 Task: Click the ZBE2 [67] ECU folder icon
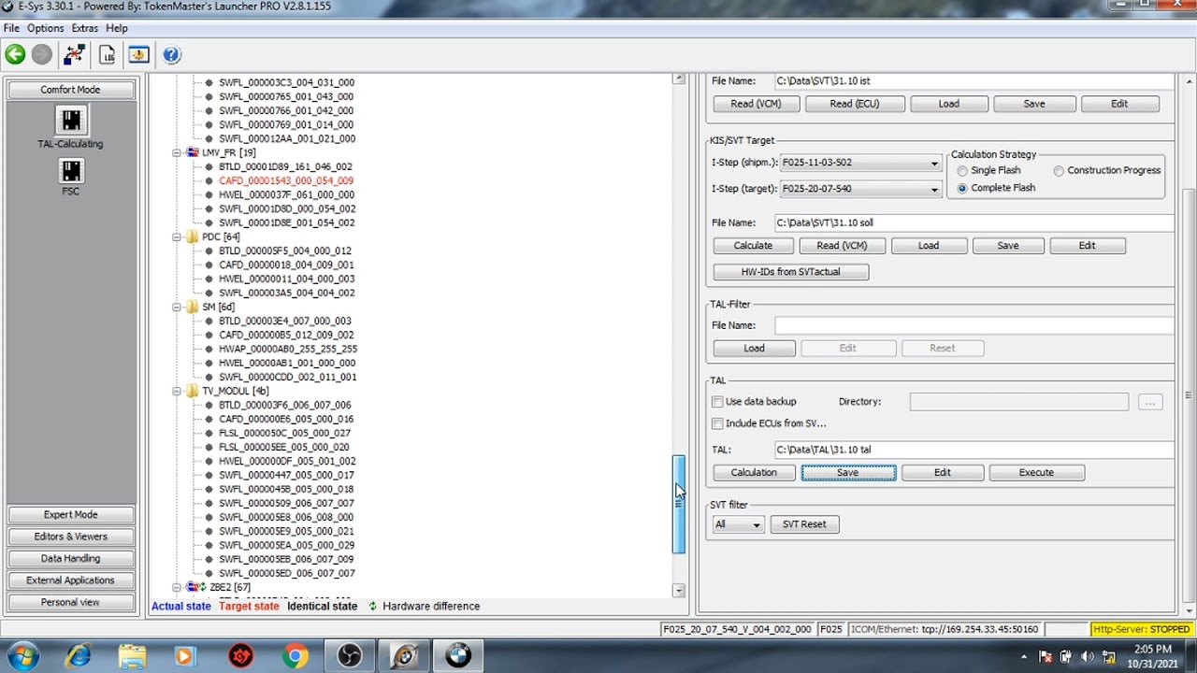[x=195, y=587]
